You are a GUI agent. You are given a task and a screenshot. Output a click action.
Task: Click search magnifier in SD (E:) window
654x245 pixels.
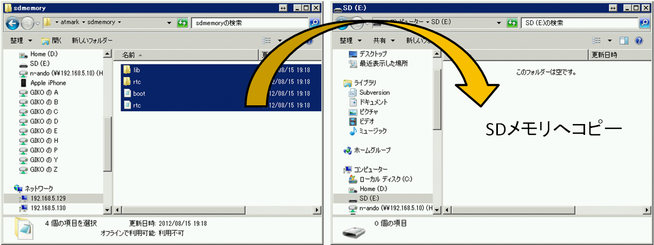click(644, 23)
